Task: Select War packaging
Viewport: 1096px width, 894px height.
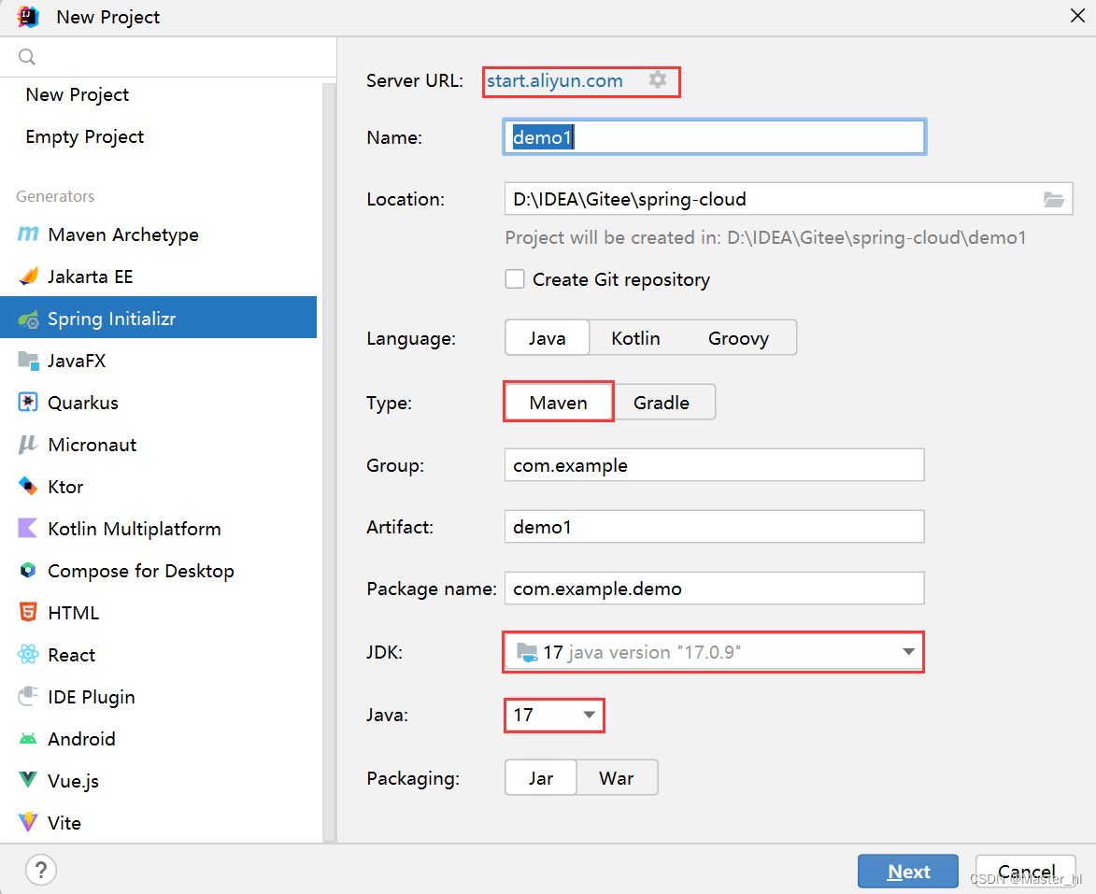Action: click(617, 778)
